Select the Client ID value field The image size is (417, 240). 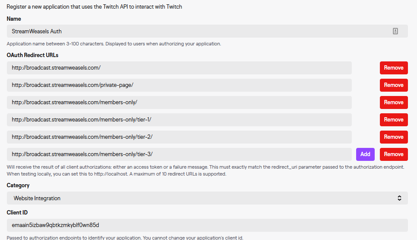pos(207,225)
